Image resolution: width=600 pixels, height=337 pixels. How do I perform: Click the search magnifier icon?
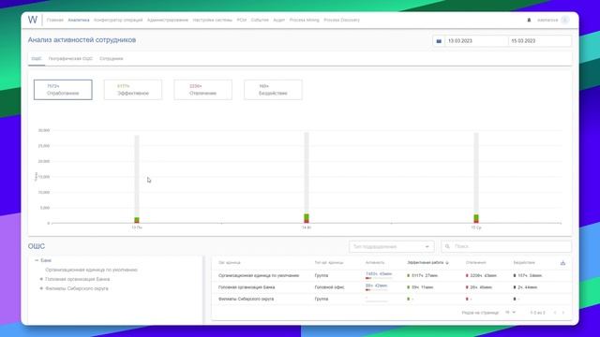coord(447,246)
